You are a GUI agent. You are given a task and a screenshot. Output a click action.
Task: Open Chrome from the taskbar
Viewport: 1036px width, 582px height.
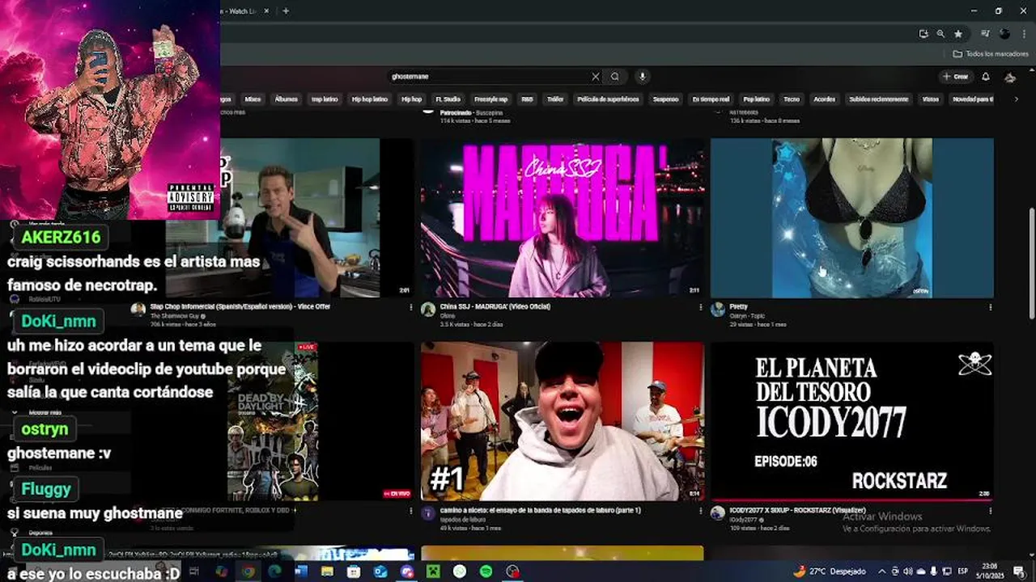point(248,571)
